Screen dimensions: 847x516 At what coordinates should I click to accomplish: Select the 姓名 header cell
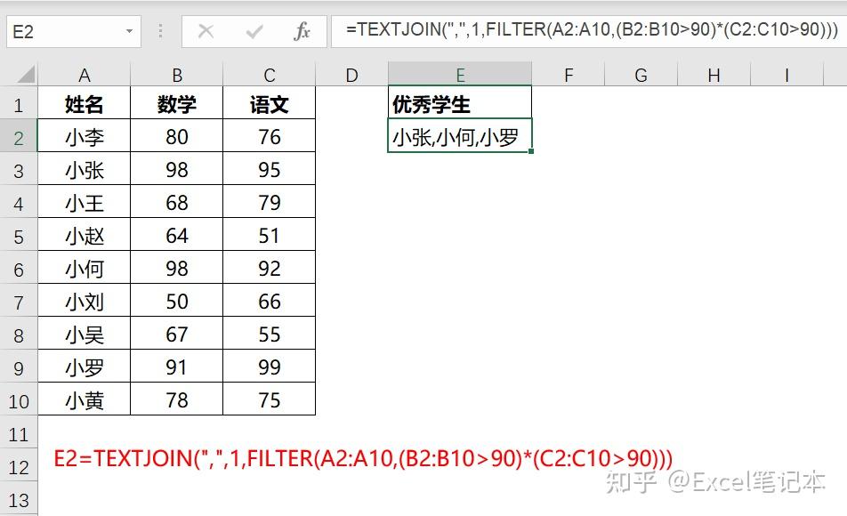click(x=85, y=103)
